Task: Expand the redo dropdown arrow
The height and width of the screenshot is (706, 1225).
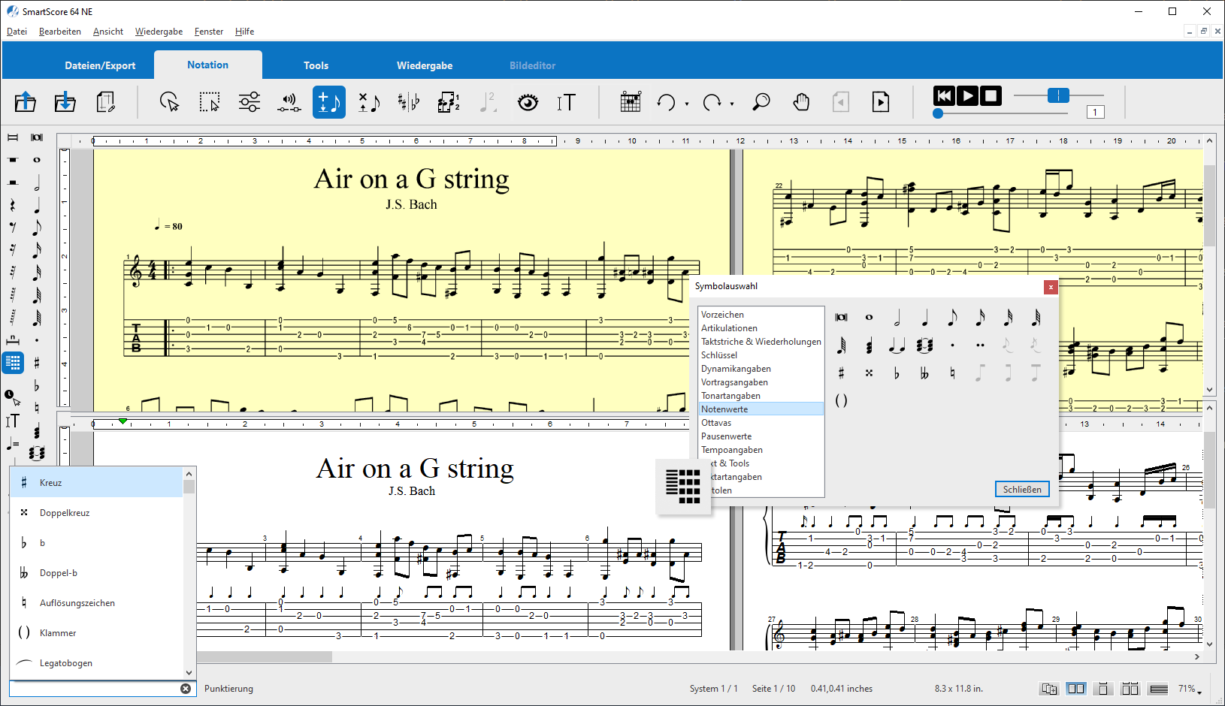Action: [x=732, y=104]
